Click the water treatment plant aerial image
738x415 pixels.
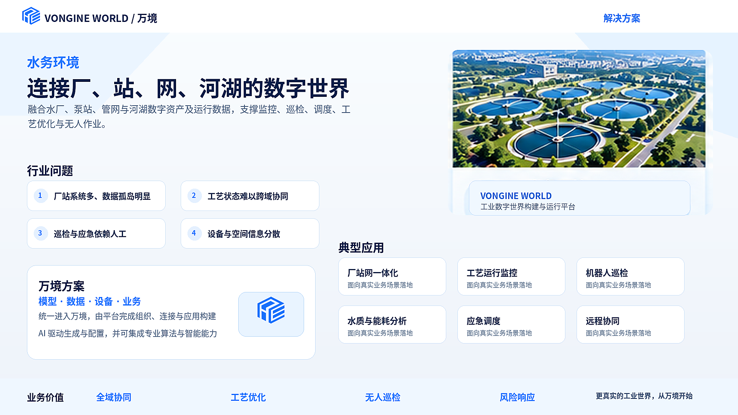click(x=579, y=109)
